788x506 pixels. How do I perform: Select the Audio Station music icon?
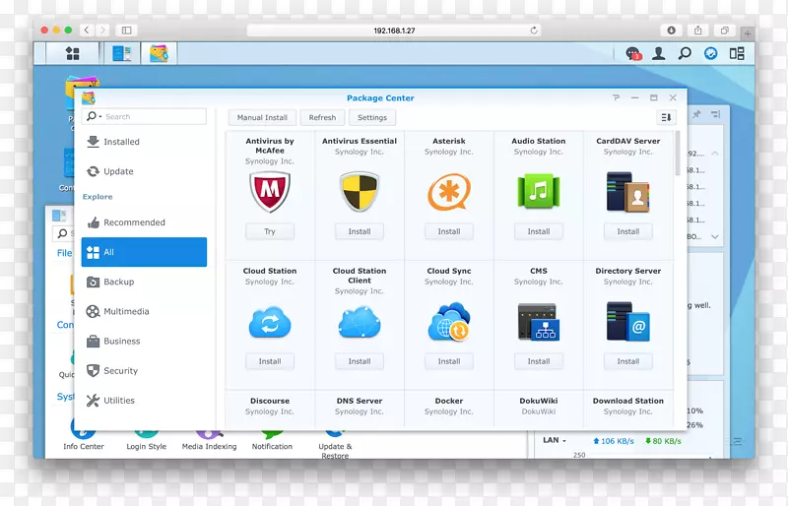[x=538, y=192]
